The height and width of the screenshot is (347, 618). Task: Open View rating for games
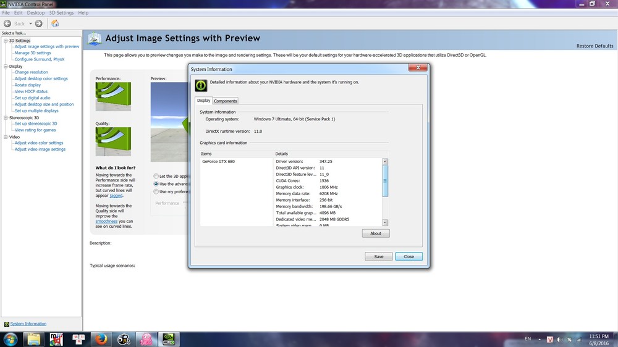35,130
